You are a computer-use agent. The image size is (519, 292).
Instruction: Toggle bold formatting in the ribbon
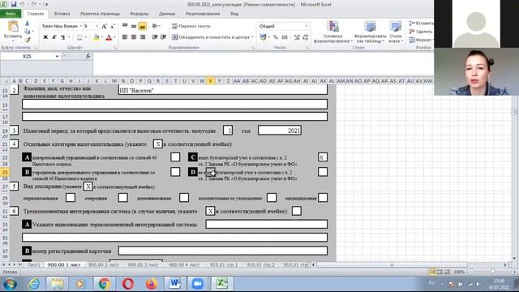pos(45,37)
